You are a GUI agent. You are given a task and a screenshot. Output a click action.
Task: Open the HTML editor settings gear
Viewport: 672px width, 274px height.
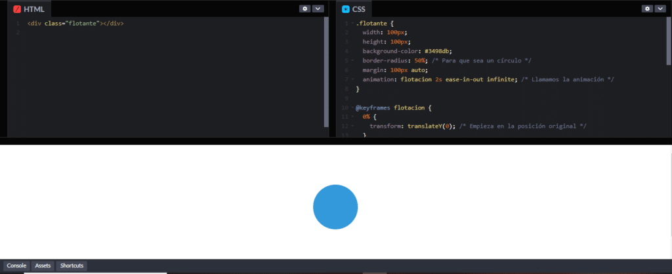(x=304, y=9)
